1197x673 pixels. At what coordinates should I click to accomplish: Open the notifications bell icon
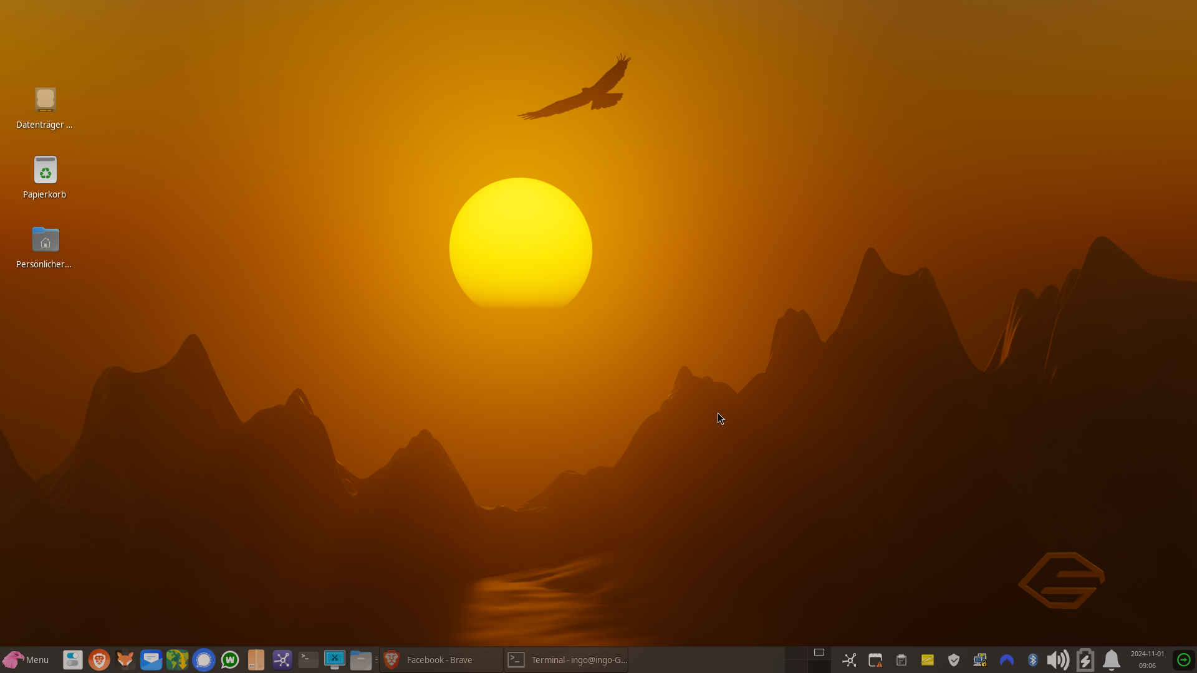click(x=1112, y=660)
